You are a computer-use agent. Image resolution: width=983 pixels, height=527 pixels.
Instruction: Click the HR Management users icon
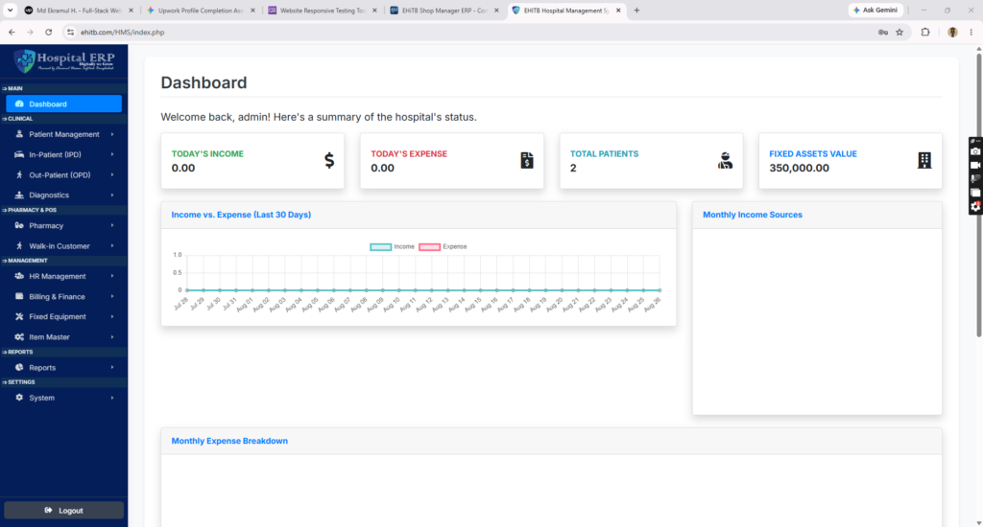pos(19,276)
